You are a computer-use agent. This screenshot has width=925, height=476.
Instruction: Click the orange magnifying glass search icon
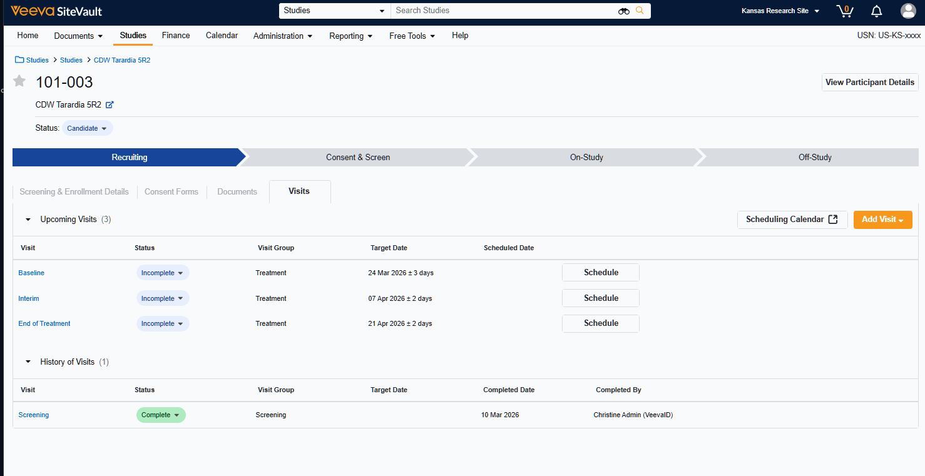tap(640, 11)
